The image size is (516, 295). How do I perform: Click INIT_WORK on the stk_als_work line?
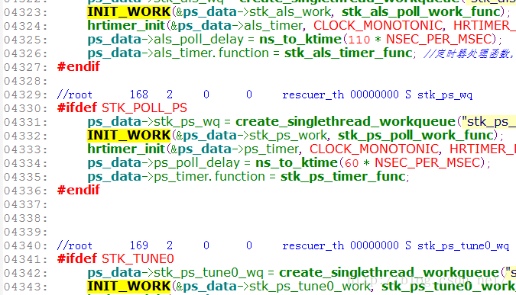tap(129, 12)
